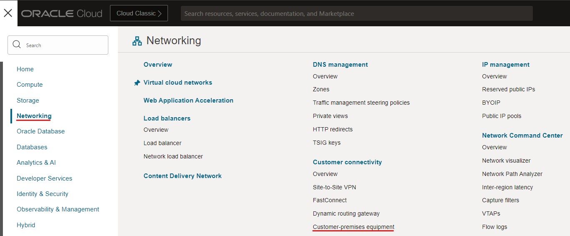The width and height of the screenshot is (570, 236).
Task: Click the Oracle Cloud logo
Action: pyautogui.click(x=62, y=13)
